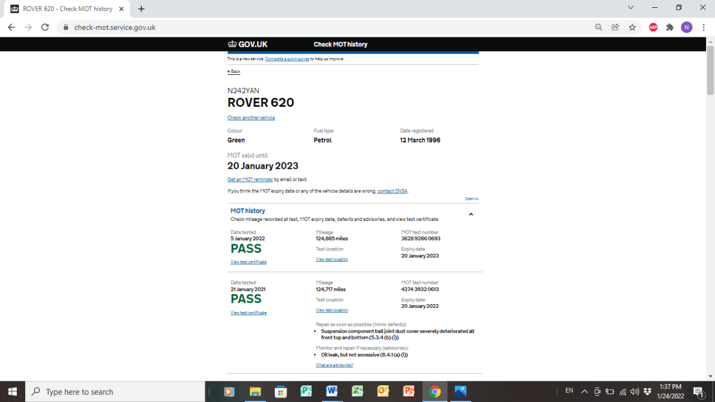Image resolution: width=715 pixels, height=402 pixels.
Task: Open Excel from the taskbar
Action: coord(357,391)
